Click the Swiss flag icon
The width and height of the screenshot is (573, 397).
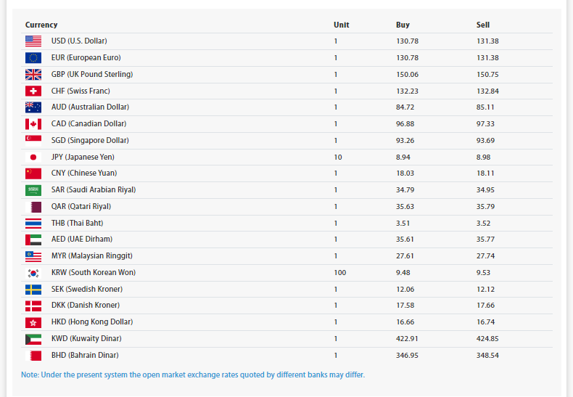(33, 91)
